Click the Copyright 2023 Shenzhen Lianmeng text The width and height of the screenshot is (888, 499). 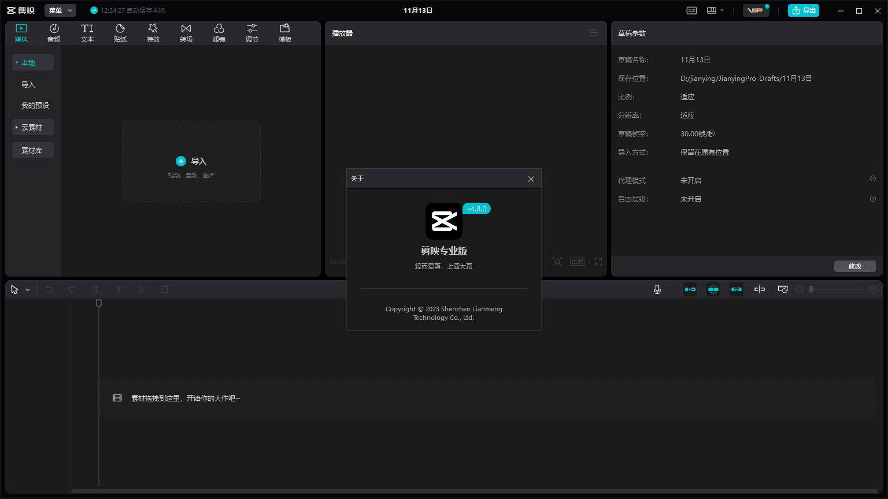[x=444, y=313]
